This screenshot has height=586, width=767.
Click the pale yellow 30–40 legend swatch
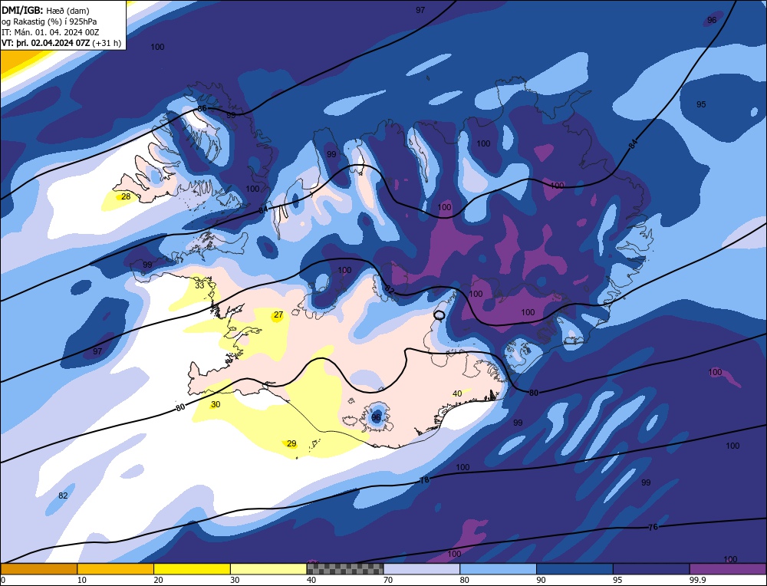click(268, 568)
